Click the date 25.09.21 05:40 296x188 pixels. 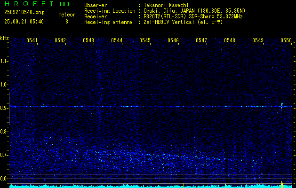(x=24, y=22)
